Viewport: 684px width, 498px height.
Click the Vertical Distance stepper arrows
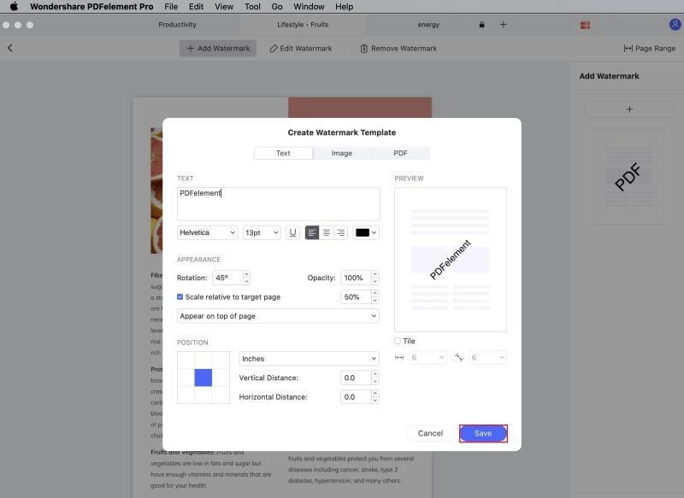(374, 378)
